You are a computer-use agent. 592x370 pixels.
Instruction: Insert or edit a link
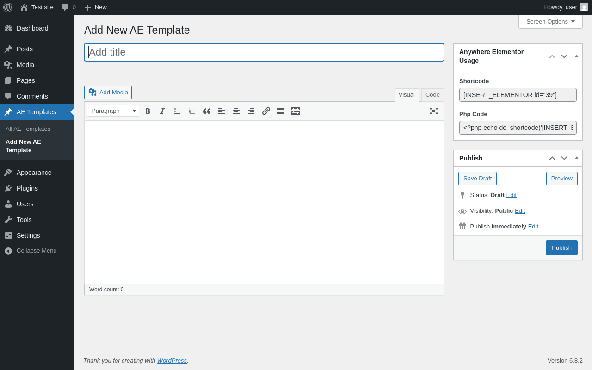click(266, 111)
